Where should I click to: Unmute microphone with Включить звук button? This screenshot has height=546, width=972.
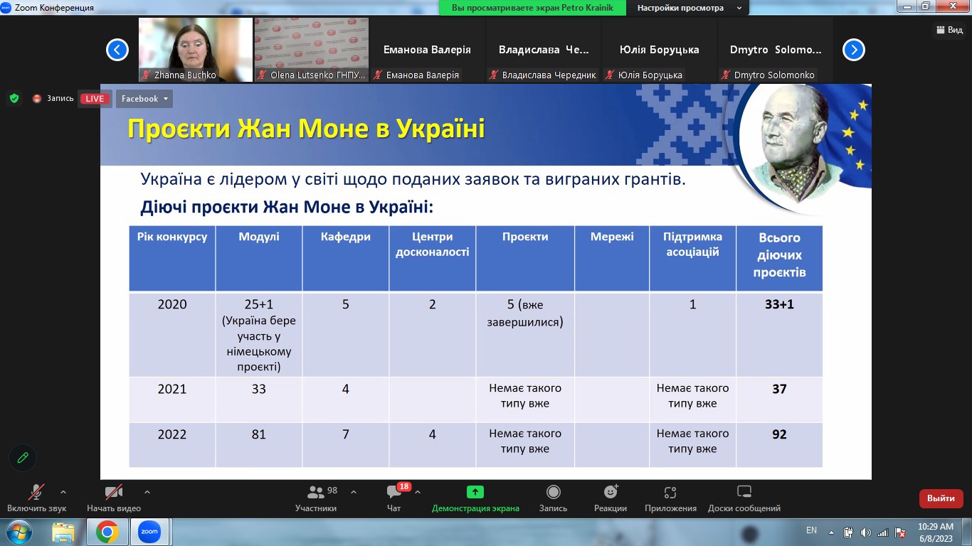(x=36, y=498)
